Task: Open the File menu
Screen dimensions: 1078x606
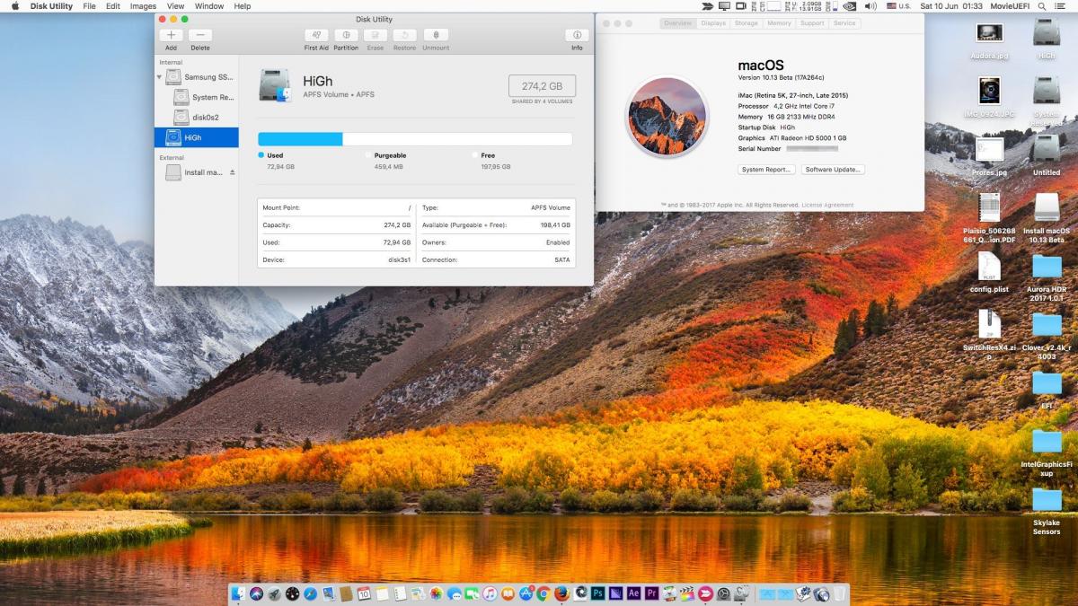Action: tap(89, 6)
